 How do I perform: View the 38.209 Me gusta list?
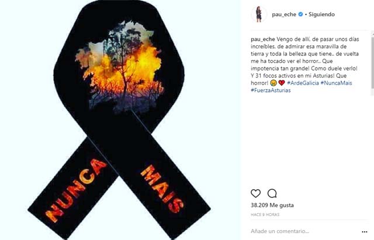coord(272,205)
